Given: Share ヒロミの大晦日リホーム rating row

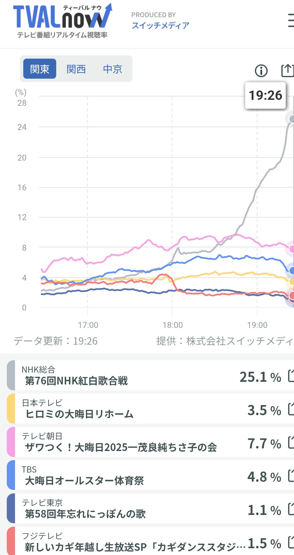Looking at the screenshot, I should 291,409.
